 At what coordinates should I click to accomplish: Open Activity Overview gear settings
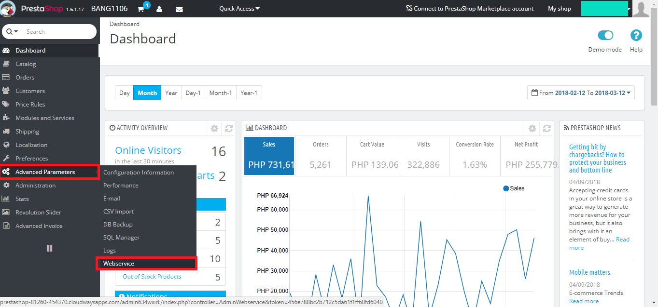point(214,128)
